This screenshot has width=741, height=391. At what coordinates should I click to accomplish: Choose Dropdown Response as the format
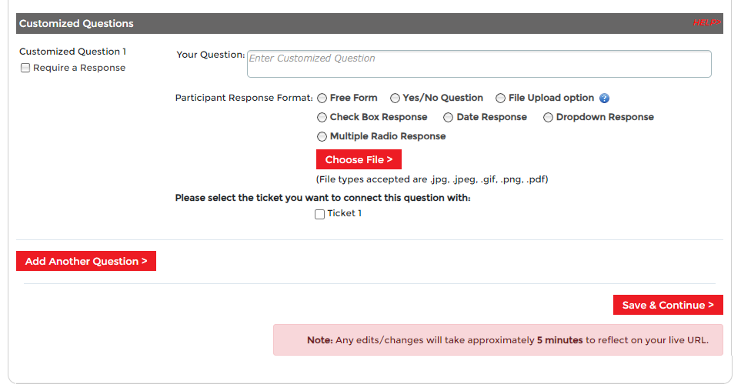[549, 118]
